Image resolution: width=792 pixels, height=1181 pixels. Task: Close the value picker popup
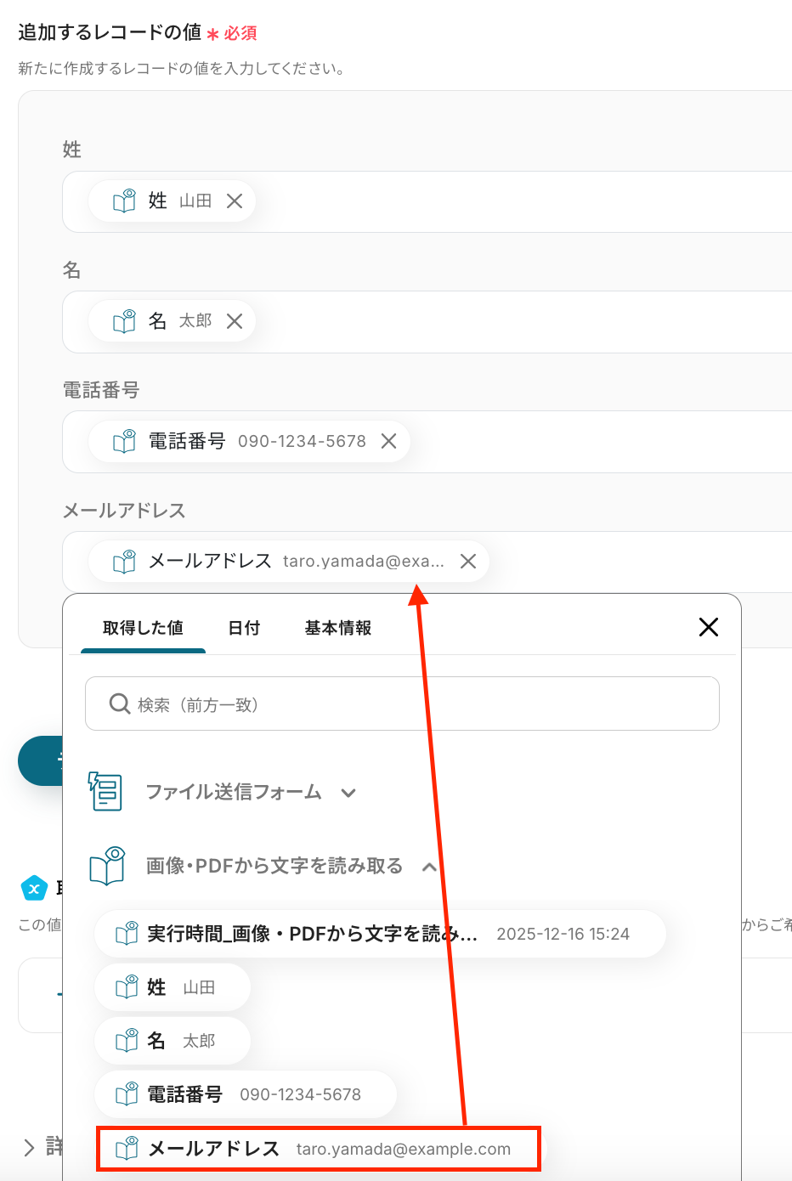coord(709,627)
